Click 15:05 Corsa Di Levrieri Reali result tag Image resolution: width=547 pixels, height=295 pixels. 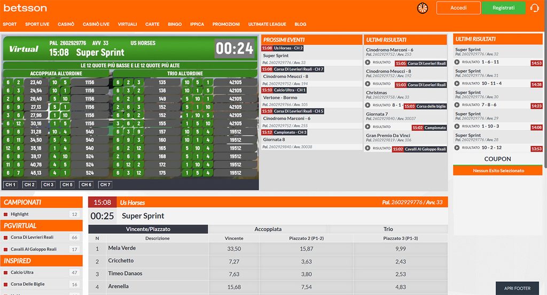(421, 63)
